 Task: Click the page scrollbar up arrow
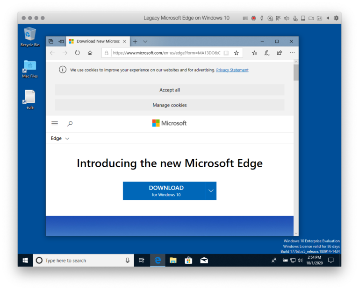coord(296,62)
